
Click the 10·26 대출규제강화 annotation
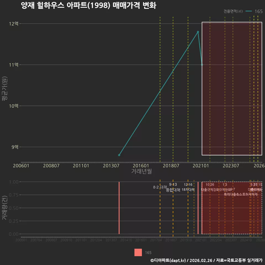point(210,187)
